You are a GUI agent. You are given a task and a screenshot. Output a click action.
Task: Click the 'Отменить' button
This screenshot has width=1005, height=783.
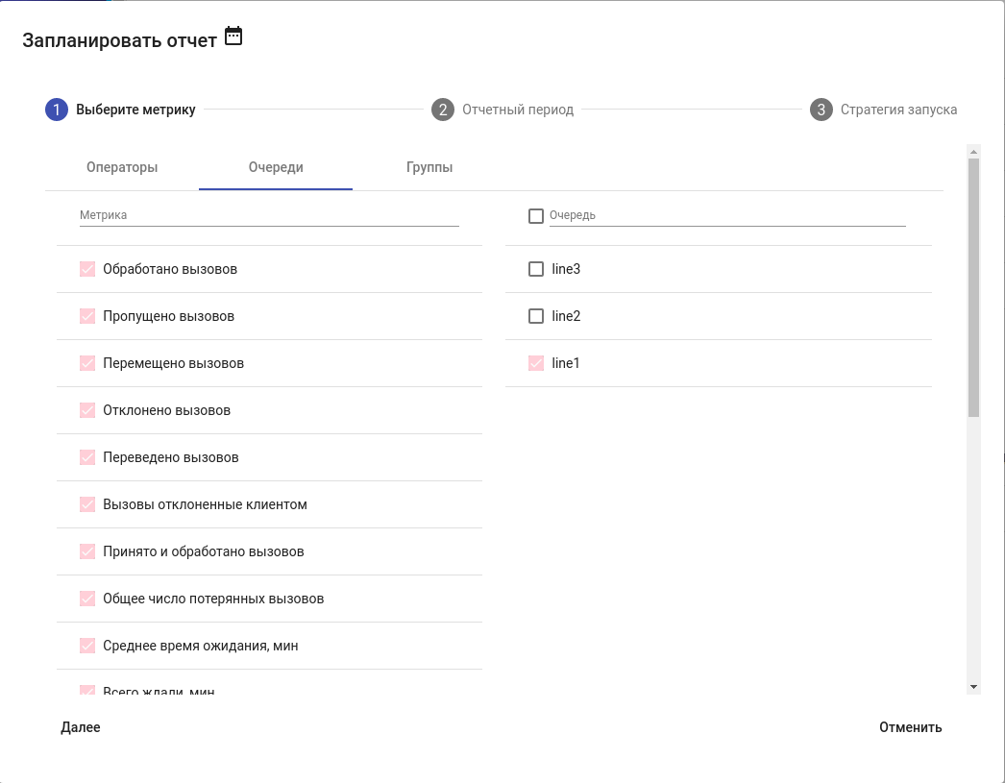click(x=910, y=727)
